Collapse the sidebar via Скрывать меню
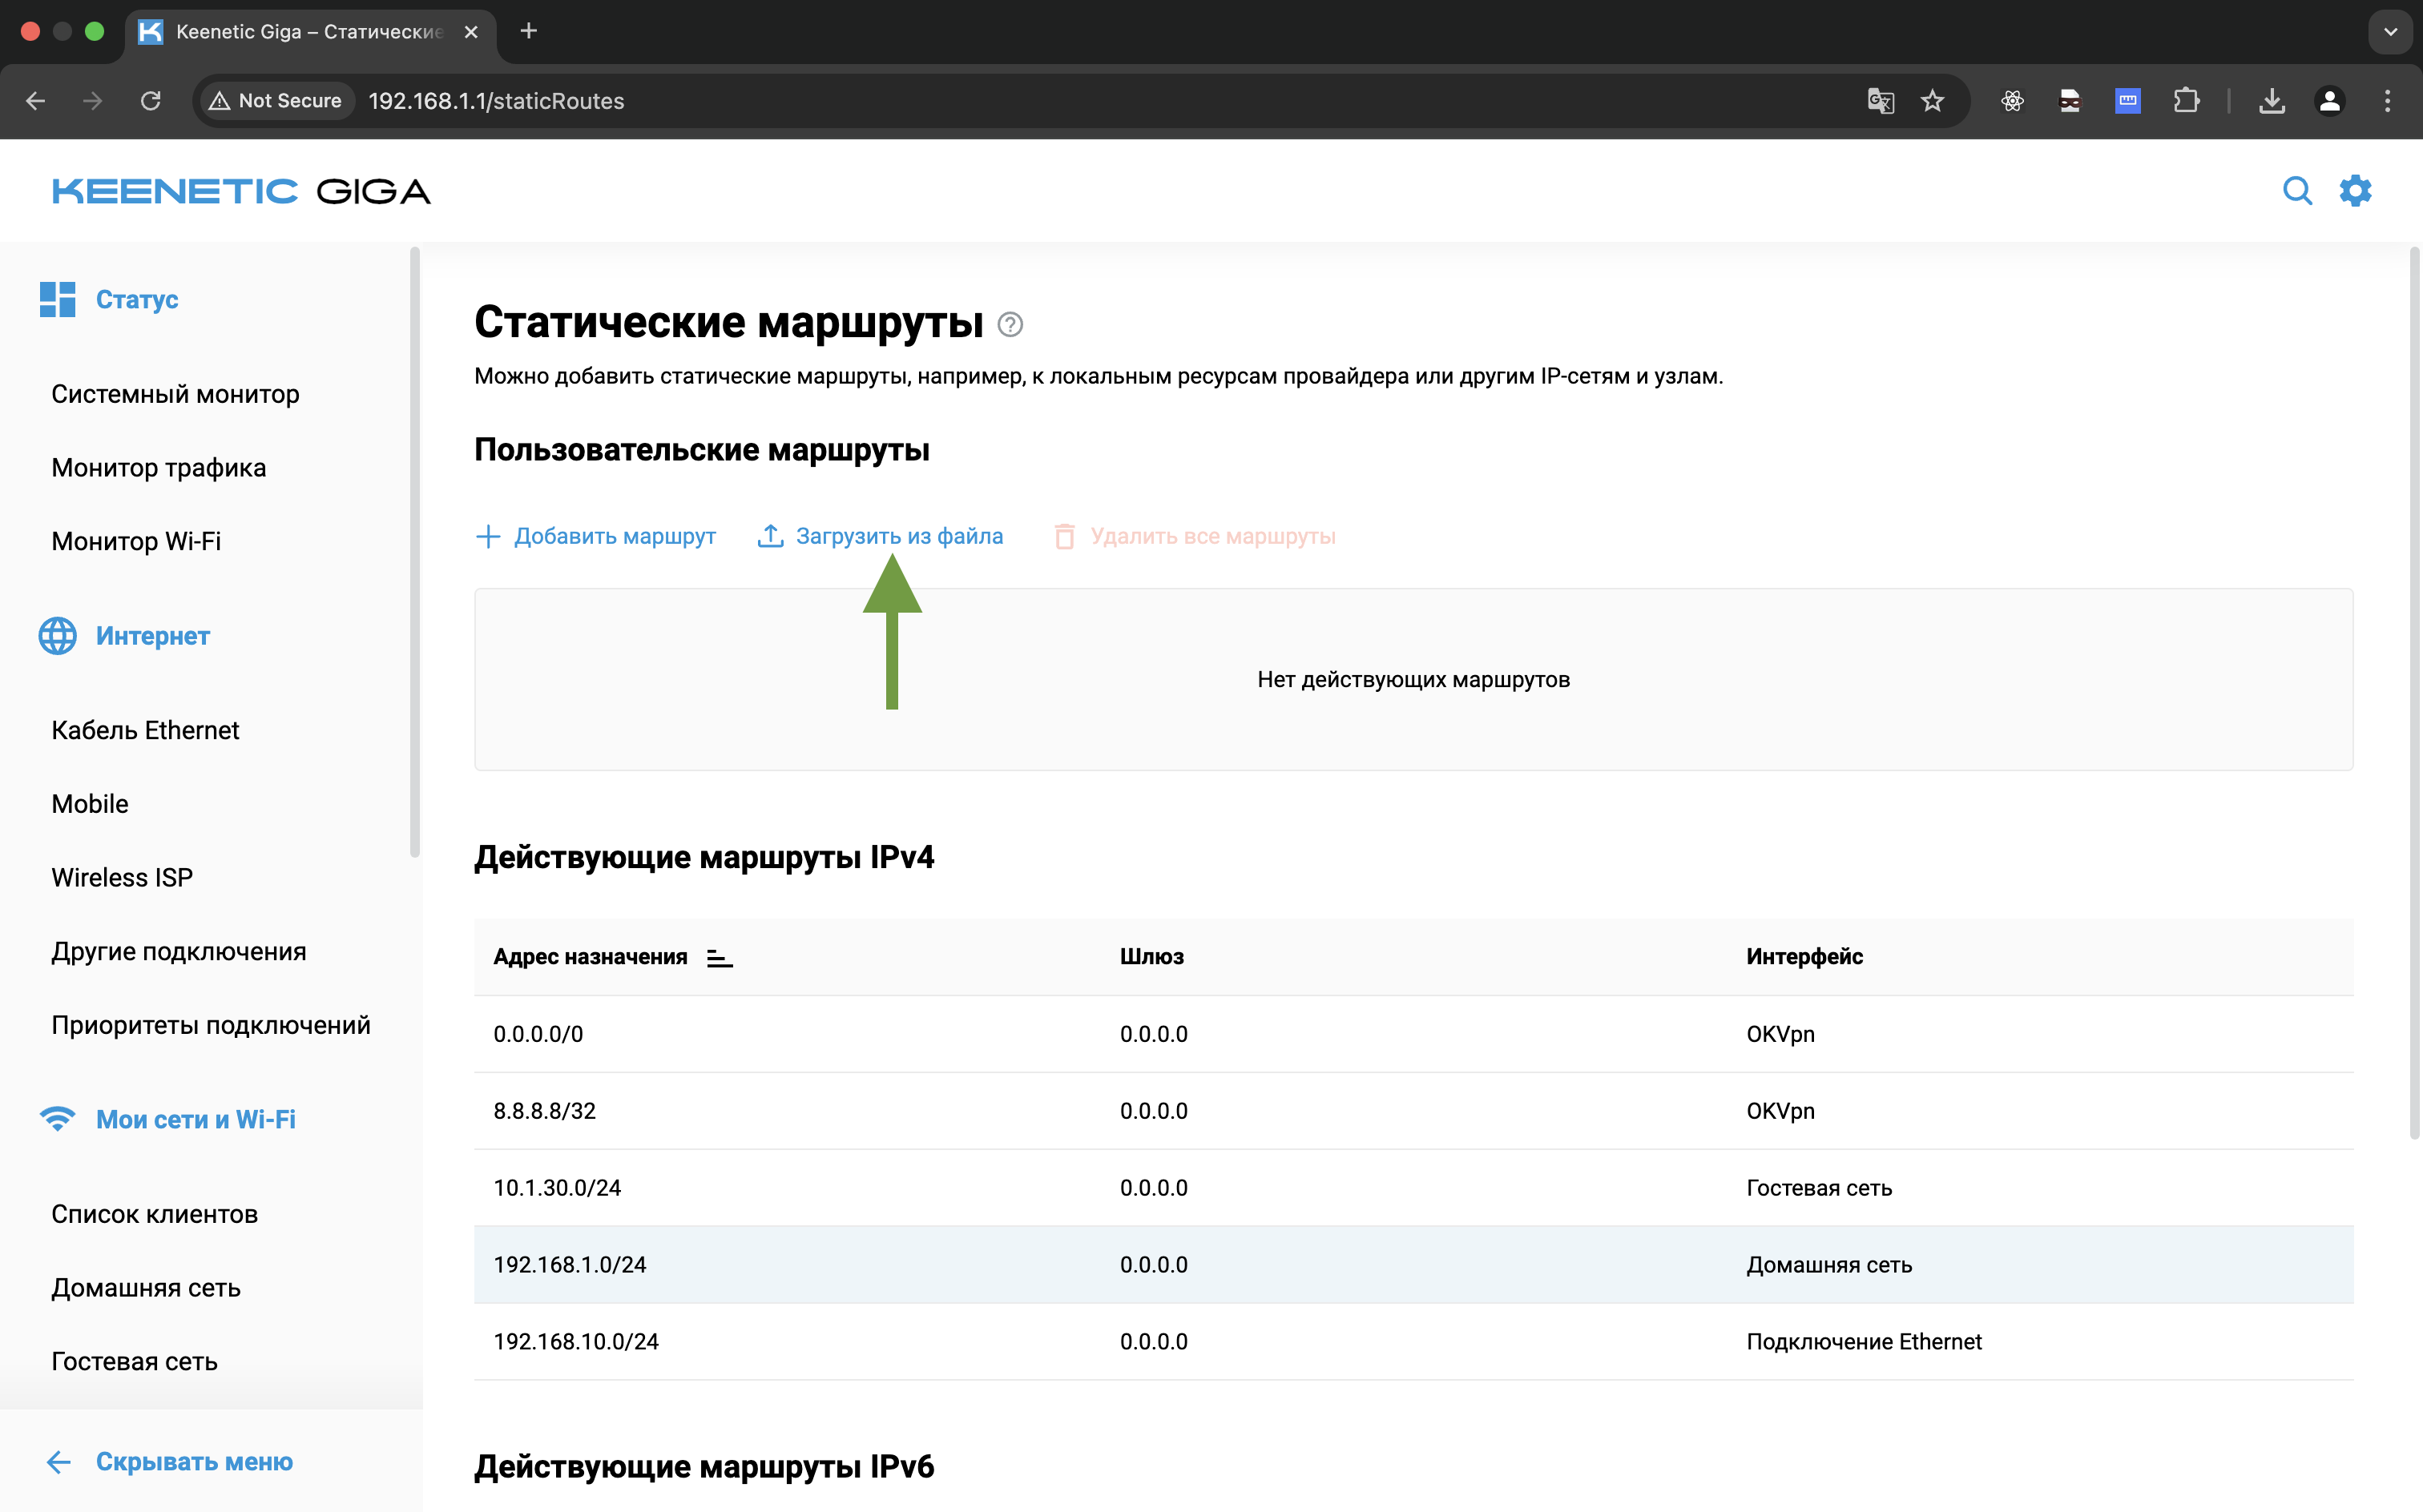The image size is (2423, 1512). pyautogui.click(x=194, y=1462)
